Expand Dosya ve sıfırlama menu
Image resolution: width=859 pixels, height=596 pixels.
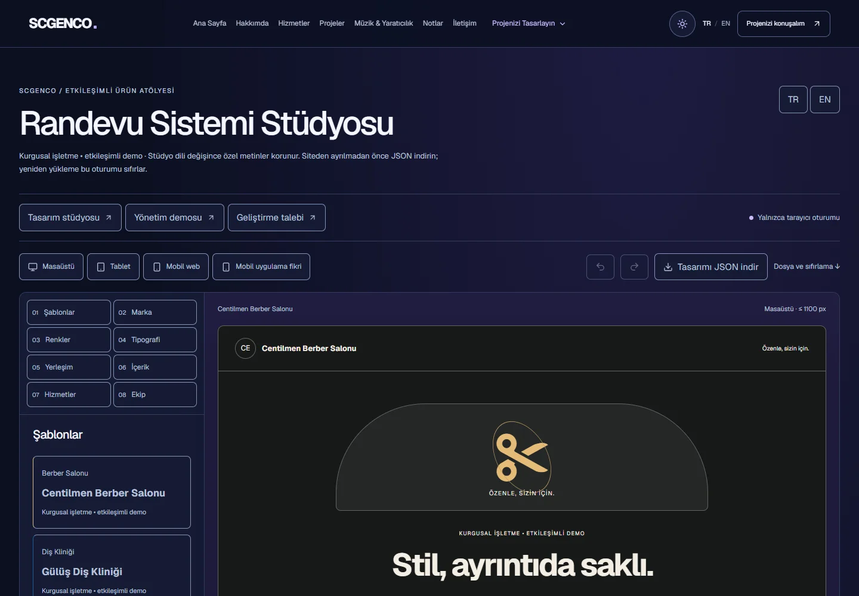(807, 266)
